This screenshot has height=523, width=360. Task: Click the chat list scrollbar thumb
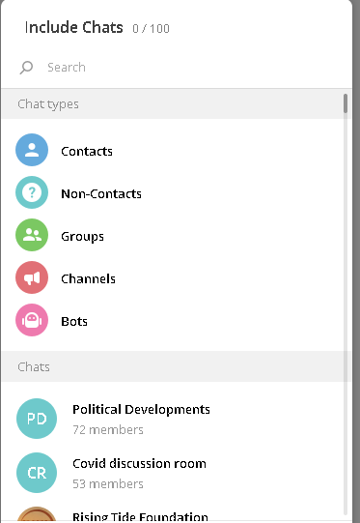pos(346,103)
